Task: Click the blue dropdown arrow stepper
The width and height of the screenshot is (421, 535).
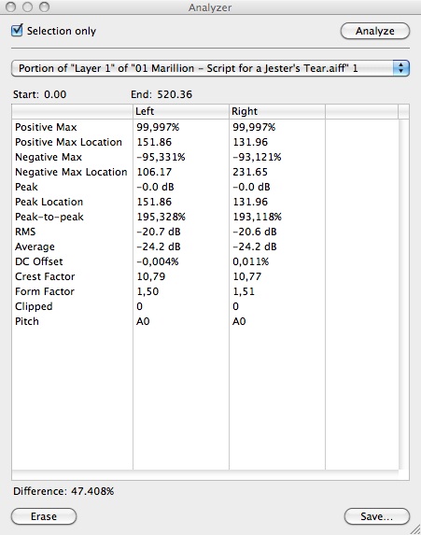Action: point(400,68)
